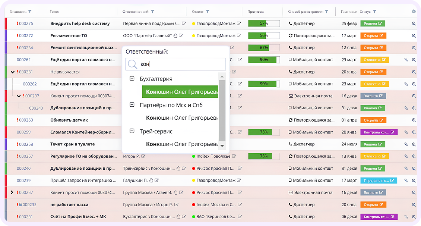
Task: Edit responsible for Первая линия поддержки row
Action: pos(184,23)
